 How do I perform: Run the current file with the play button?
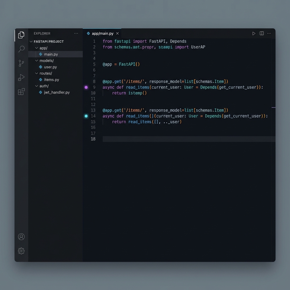pos(254,33)
